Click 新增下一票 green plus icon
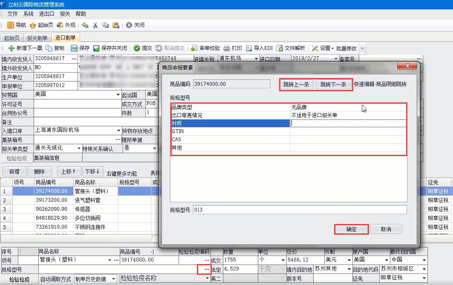This screenshot has width=453, height=285. 12,48
